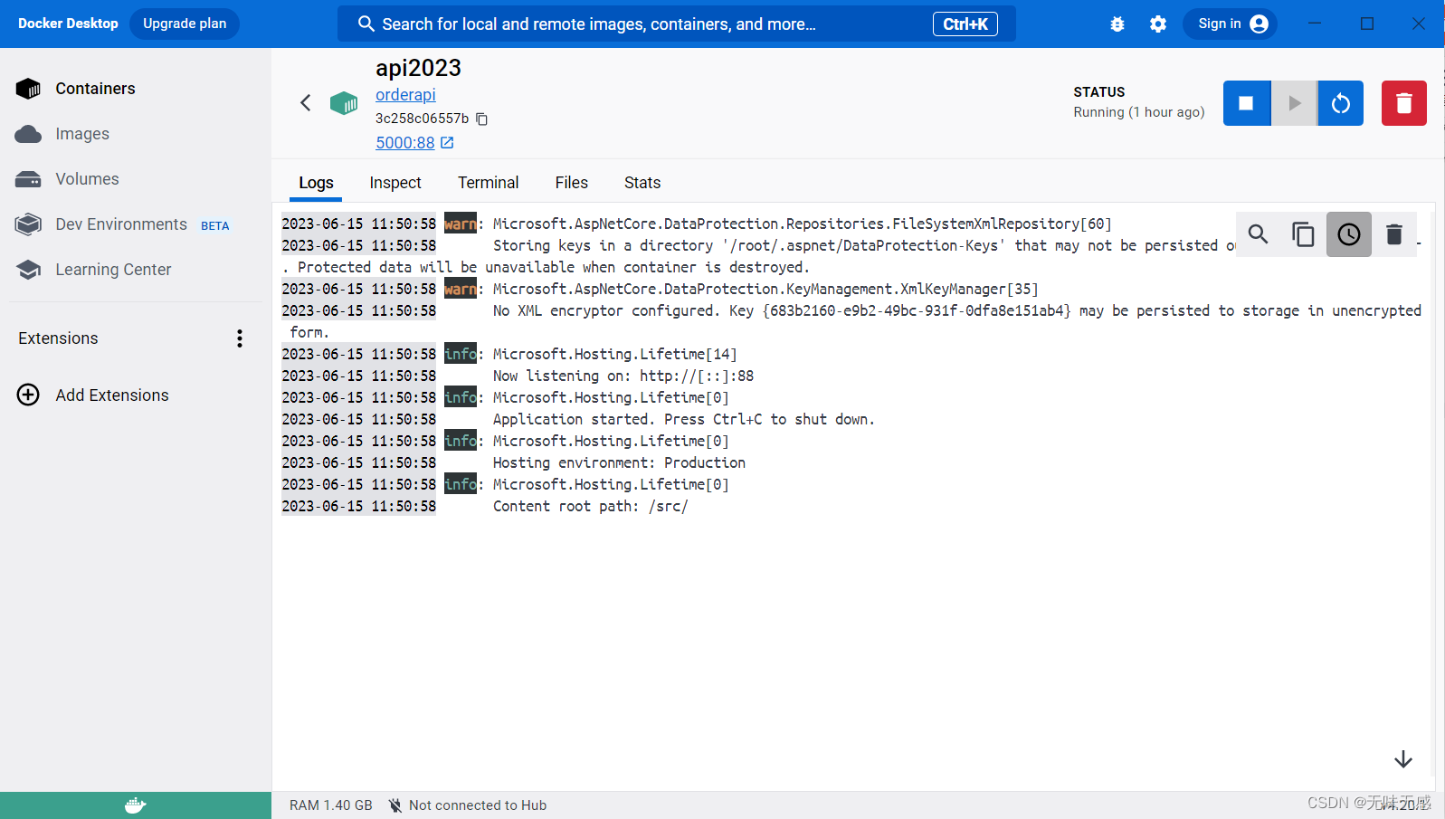
Task: Click 'Hosting environment: Production' log line
Action: tap(619, 462)
